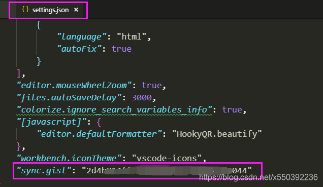Click the 3000 value
The width and height of the screenshot is (323, 187).
click(x=142, y=98)
